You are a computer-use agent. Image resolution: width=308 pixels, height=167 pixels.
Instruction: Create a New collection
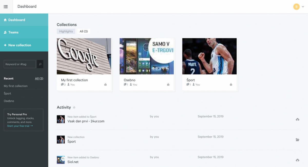pyautogui.click(x=24, y=45)
